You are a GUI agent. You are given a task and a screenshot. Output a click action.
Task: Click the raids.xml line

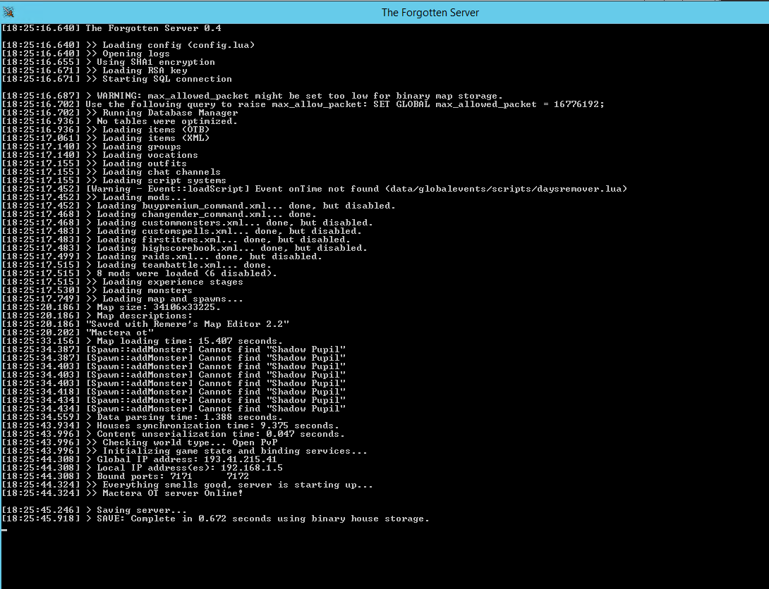point(162,256)
